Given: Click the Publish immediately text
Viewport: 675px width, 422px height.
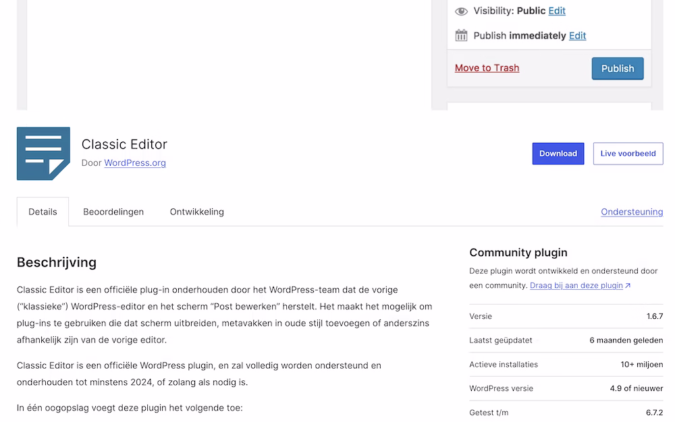Looking at the screenshot, I should 520,36.
